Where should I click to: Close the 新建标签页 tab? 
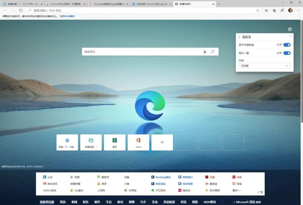213,4
